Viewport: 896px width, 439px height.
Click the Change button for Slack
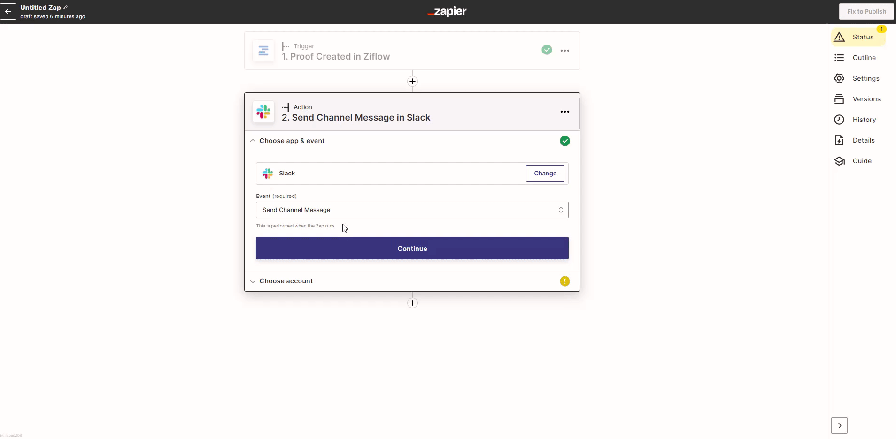point(545,174)
